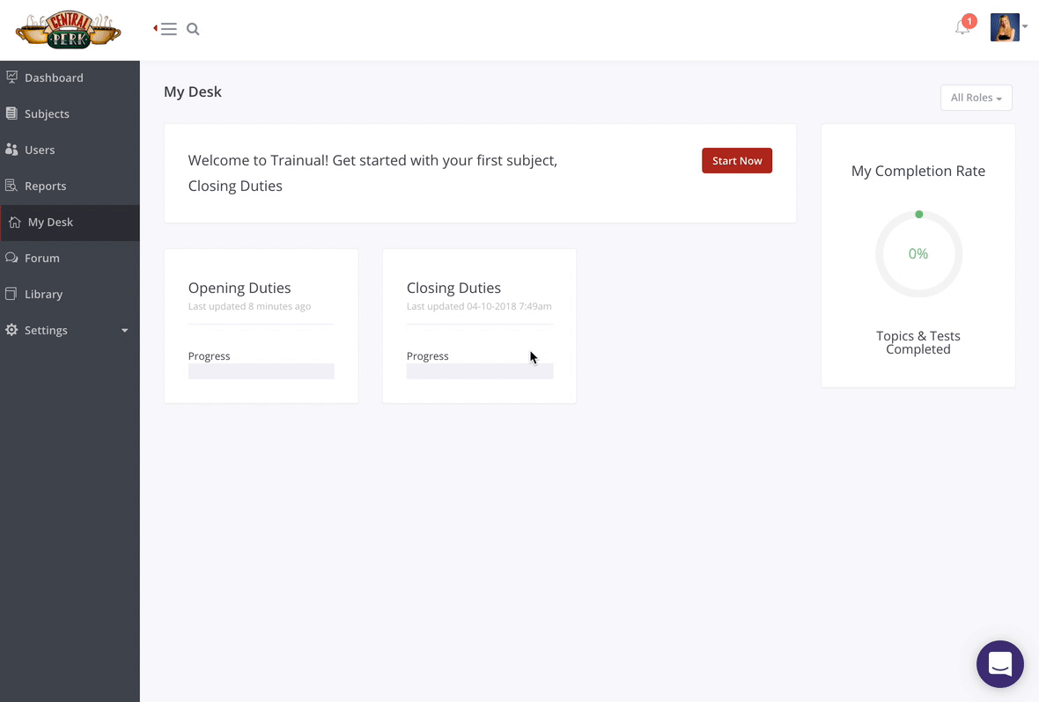Open the search tool

click(193, 28)
